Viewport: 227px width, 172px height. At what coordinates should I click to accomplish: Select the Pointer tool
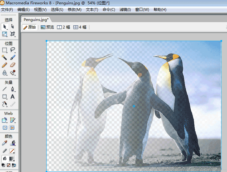point(5,26)
